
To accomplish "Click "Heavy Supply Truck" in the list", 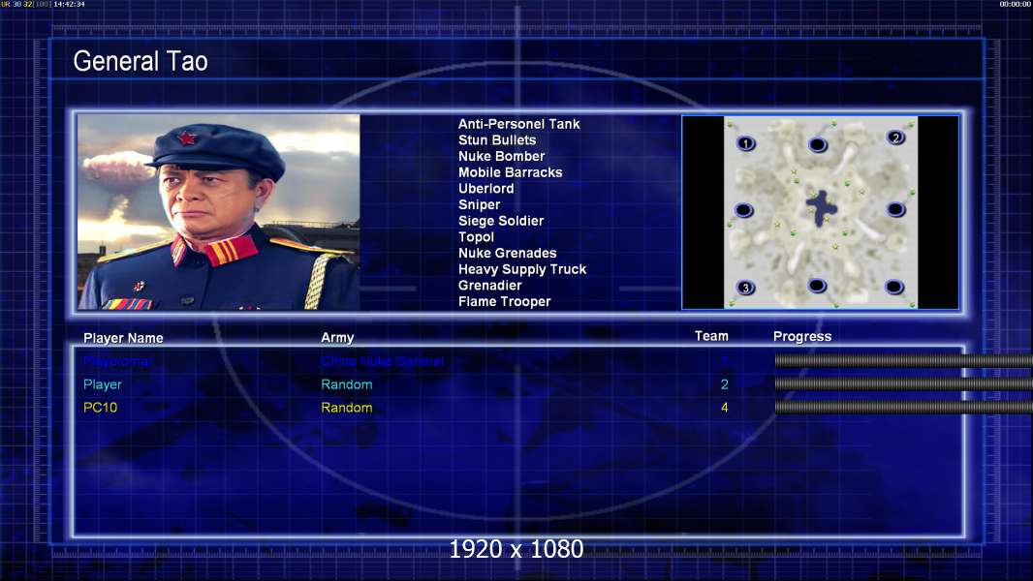I will (x=522, y=269).
